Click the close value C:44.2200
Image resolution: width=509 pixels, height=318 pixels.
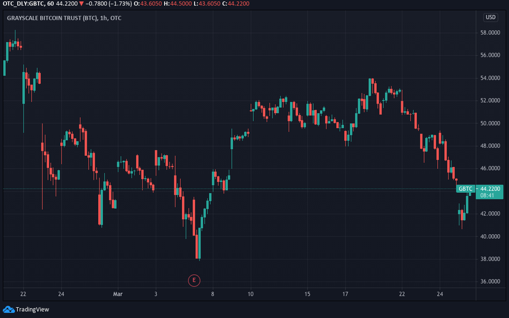pyautogui.click(x=236, y=4)
